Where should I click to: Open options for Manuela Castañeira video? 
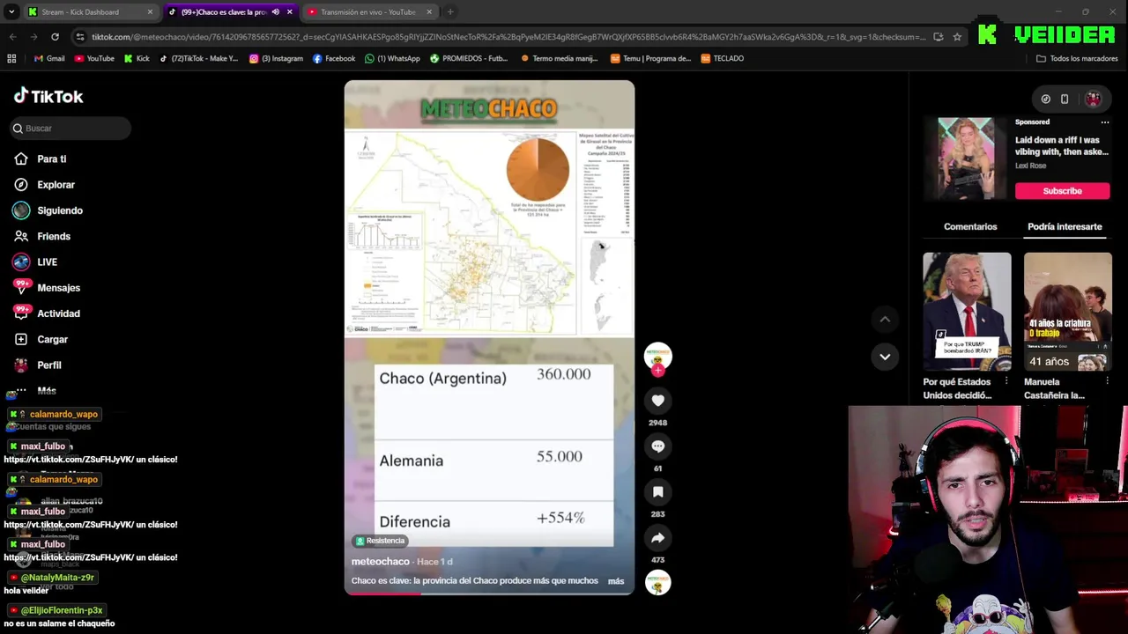(x=1108, y=382)
